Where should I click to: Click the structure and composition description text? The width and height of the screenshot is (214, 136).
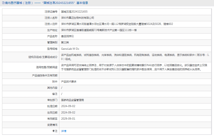(135, 57)
